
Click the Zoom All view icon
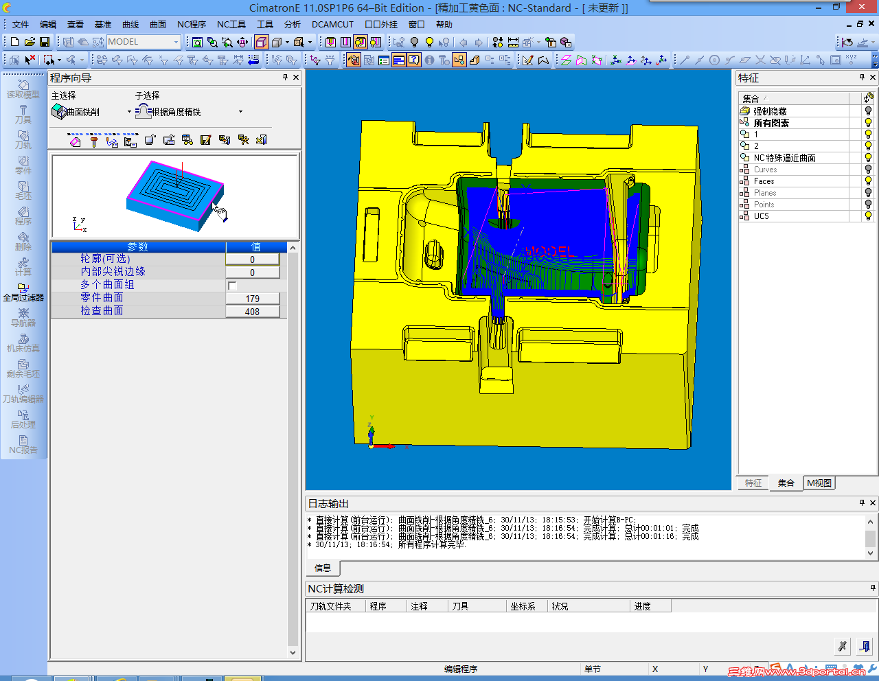click(x=197, y=42)
